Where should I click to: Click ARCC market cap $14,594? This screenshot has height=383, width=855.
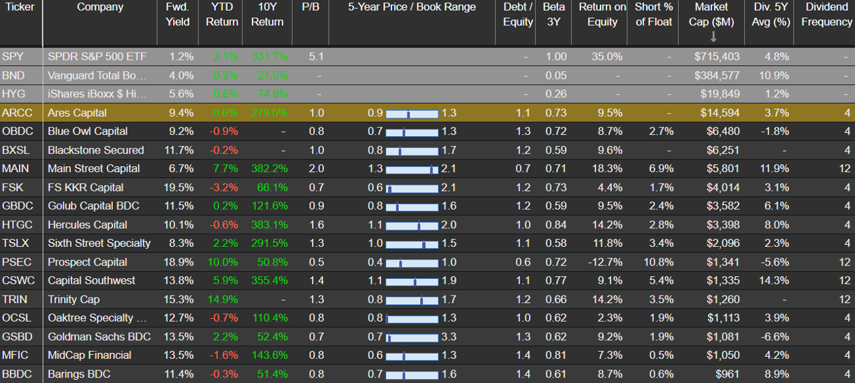point(720,113)
